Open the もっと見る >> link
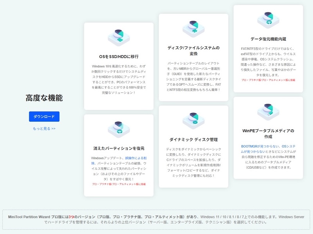This screenshot has height=234, width=313. 44,128
